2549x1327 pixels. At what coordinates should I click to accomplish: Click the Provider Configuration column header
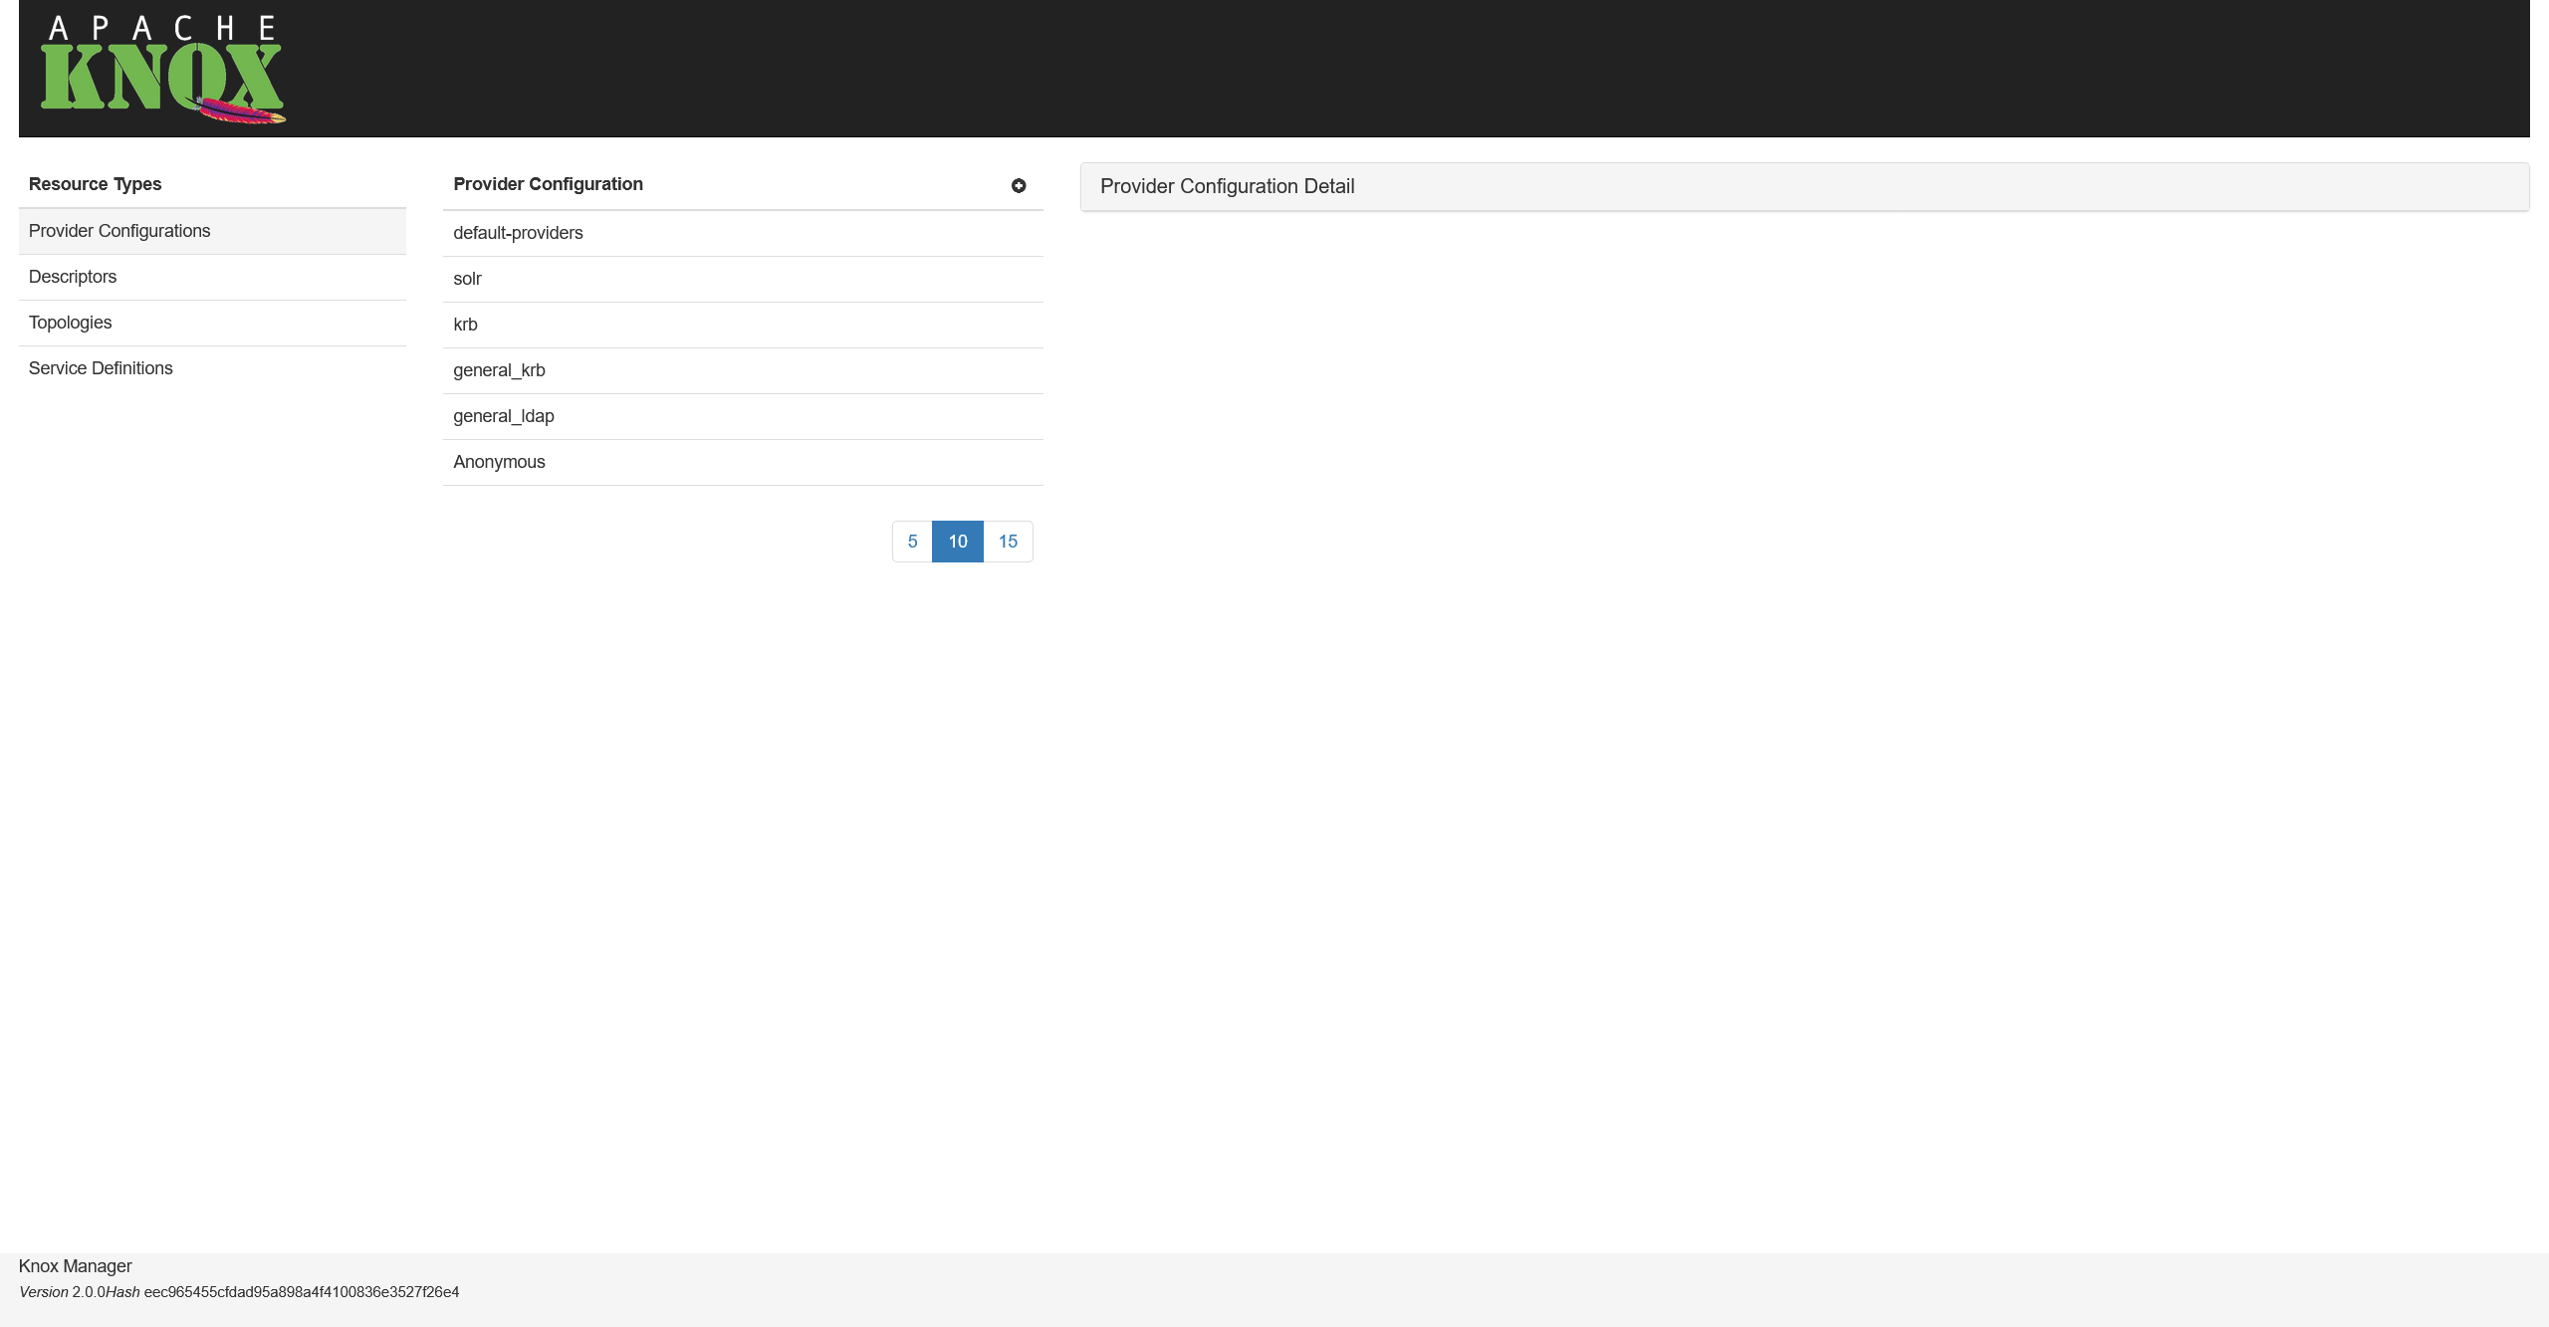click(548, 184)
